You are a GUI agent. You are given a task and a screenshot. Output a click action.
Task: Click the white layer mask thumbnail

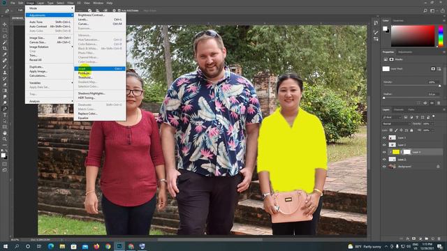tap(406, 152)
